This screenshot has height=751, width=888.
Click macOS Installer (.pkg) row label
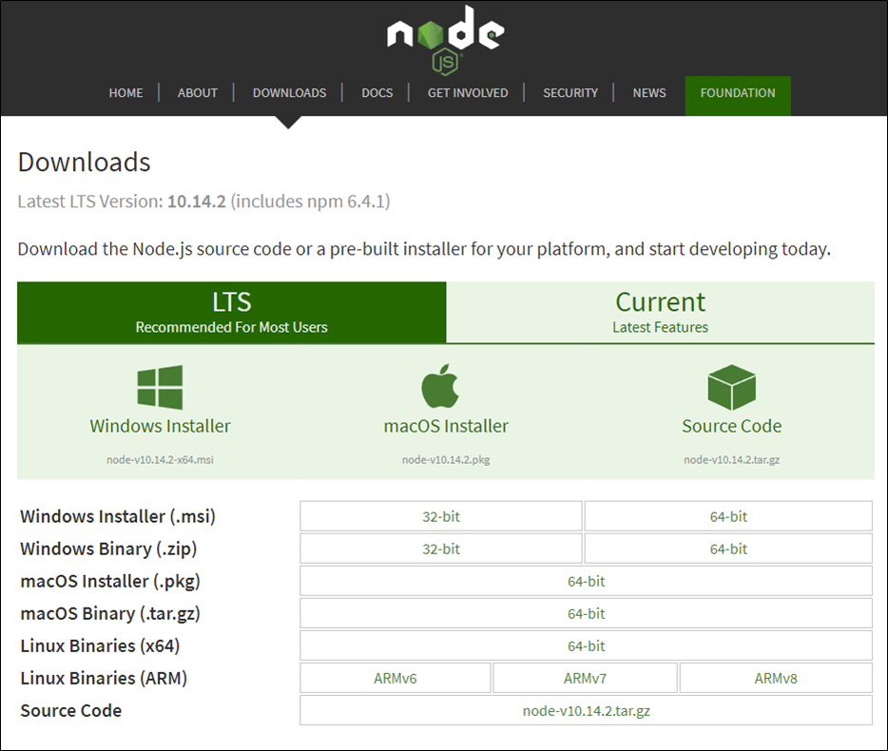(x=110, y=581)
